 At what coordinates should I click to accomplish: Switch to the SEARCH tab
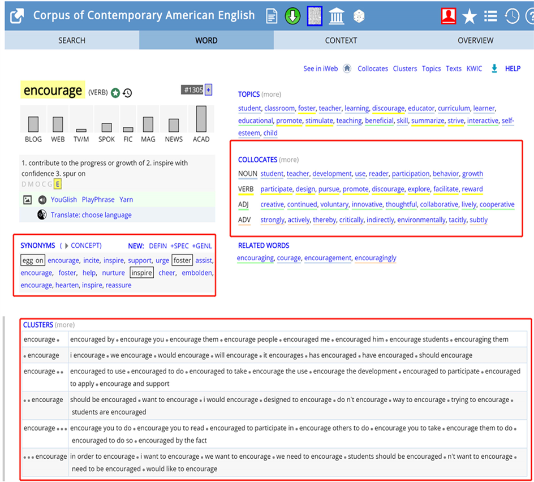click(x=72, y=40)
